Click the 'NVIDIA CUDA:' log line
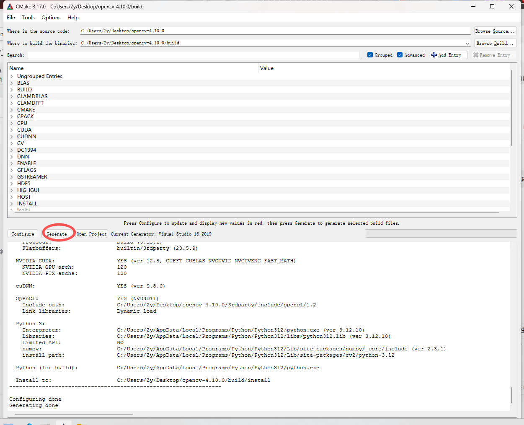Screen dimensions: 524x425 coord(156,261)
